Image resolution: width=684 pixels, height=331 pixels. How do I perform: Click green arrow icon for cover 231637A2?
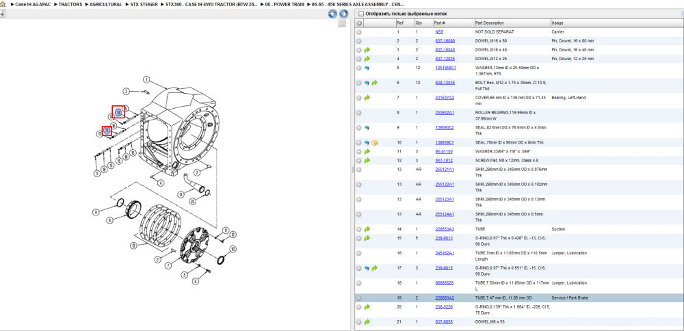pyautogui.click(x=367, y=98)
